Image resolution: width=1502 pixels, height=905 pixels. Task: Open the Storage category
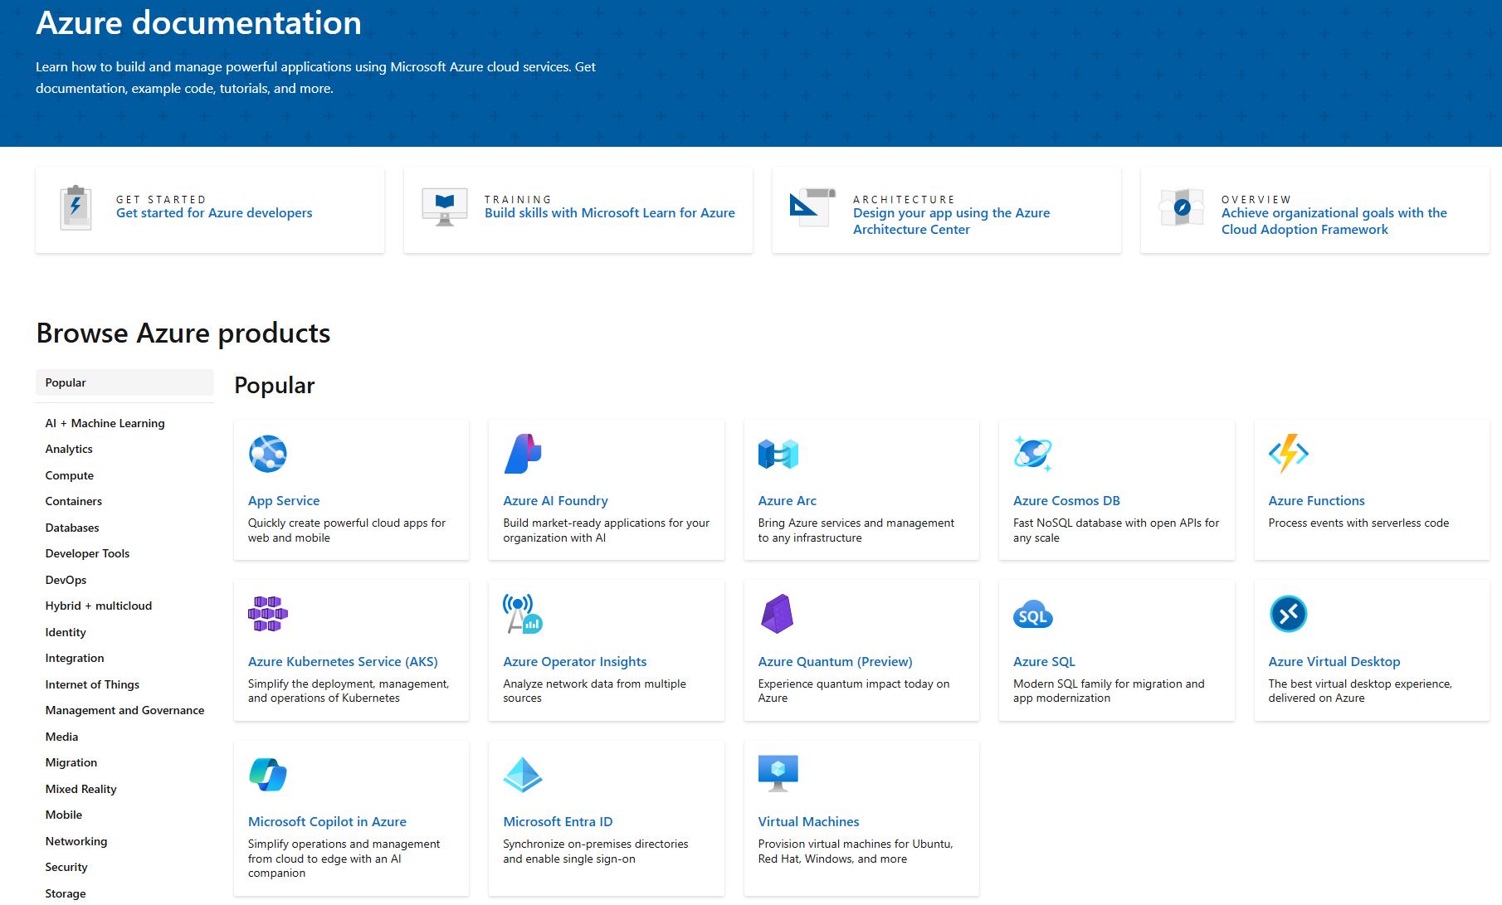66,893
